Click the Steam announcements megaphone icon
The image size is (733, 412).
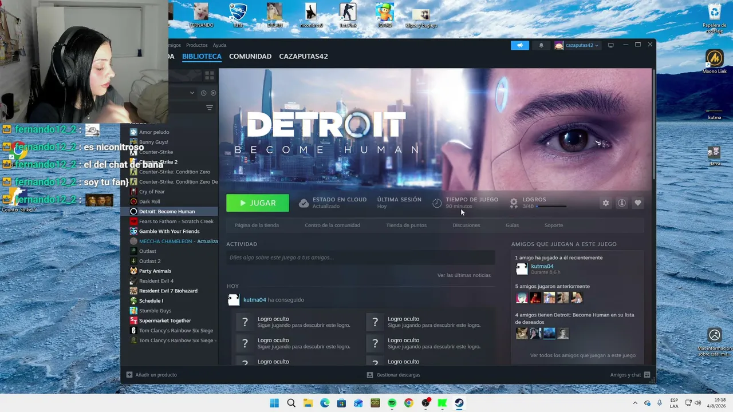(x=520, y=45)
